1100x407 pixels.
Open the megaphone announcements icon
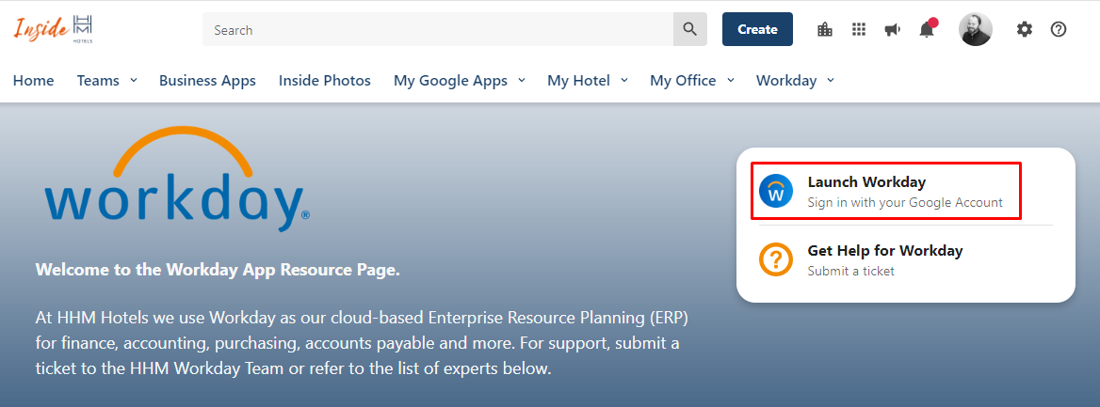[x=893, y=29]
